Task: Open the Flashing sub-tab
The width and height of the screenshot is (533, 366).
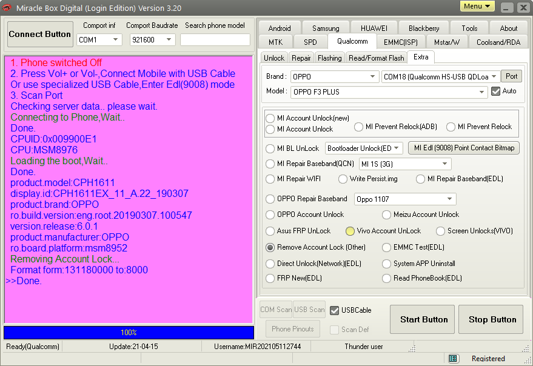Action: [x=329, y=58]
